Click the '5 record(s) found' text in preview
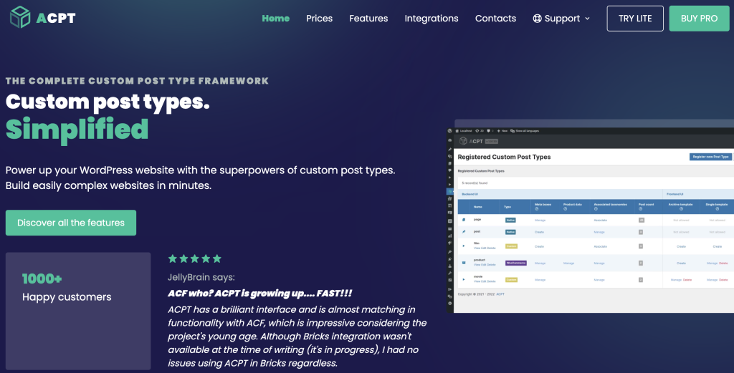The image size is (734, 373). pos(475,183)
